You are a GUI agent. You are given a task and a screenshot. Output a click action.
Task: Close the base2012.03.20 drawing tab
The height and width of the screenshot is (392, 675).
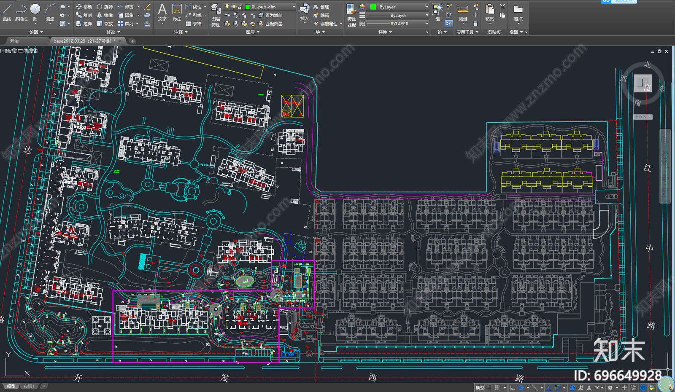(120, 41)
